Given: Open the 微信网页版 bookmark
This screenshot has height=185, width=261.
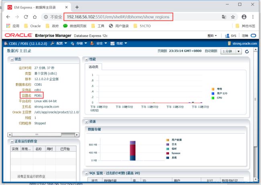Looking at the screenshot, I should (x=75, y=26).
